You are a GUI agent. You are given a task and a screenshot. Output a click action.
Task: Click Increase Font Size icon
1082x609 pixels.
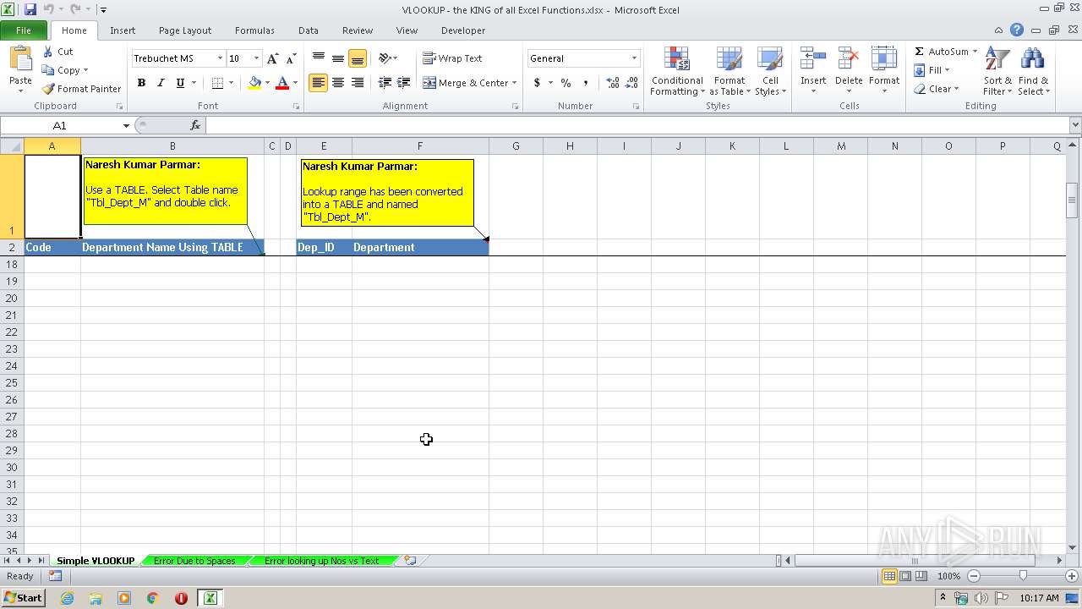point(272,58)
